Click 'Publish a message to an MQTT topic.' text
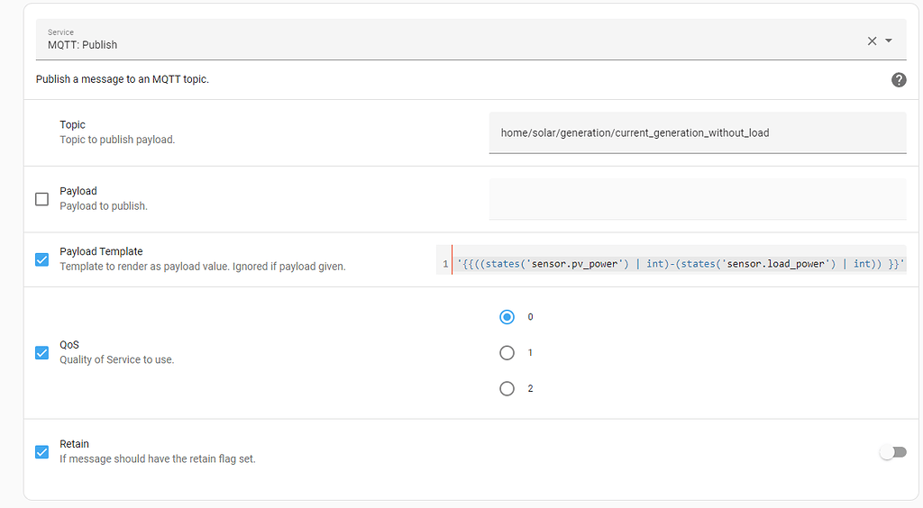The height and width of the screenshot is (508, 923). 123,79
